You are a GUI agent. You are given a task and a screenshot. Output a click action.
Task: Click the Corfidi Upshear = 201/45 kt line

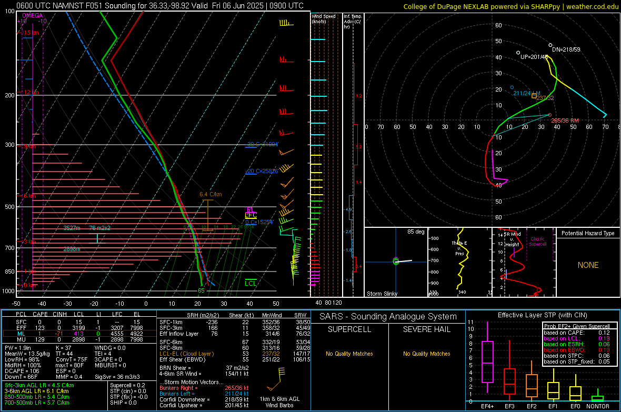(x=204, y=405)
